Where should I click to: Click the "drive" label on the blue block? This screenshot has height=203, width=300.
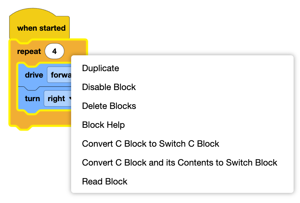(x=34, y=75)
